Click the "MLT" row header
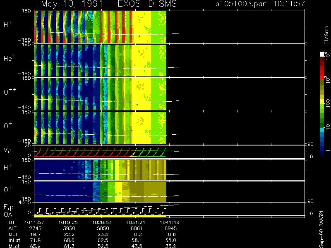 13,234
